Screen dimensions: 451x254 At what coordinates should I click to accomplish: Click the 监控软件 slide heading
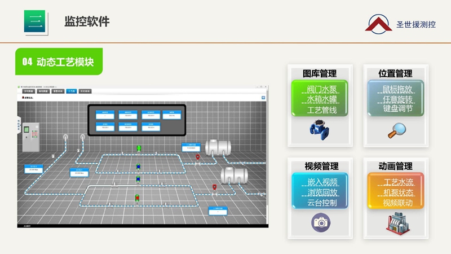[x=87, y=21]
